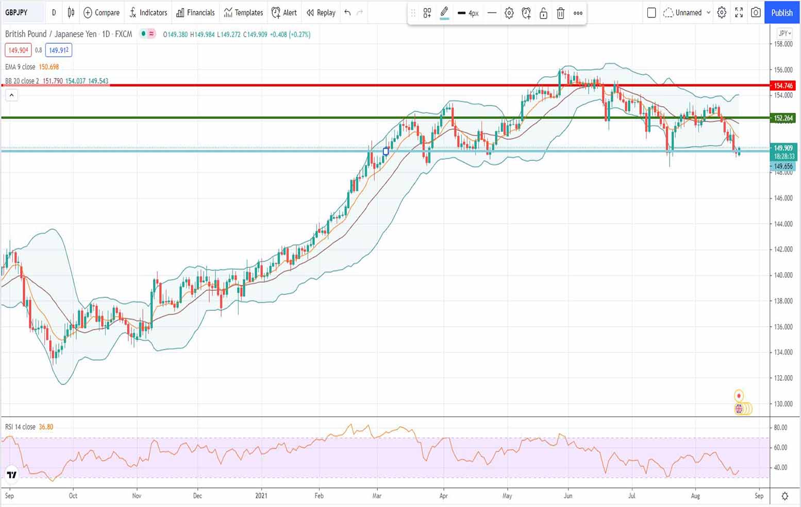This screenshot has height=507, width=801.
Task: Change the line color with the pencil swatch
Action: tap(444, 13)
